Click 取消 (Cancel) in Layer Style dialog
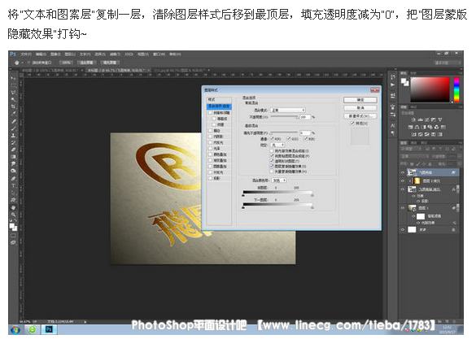 [x=360, y=108]
